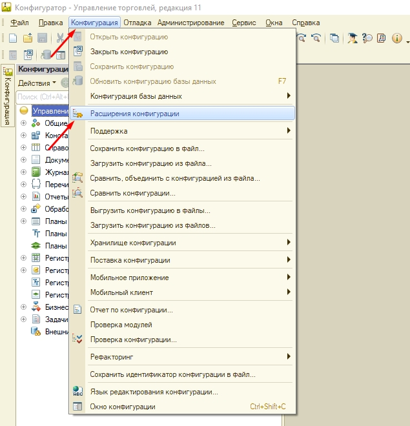Click Сохранить конфигурацию в файл…
This screenshot has width=410, height=426.
[147, 148]
